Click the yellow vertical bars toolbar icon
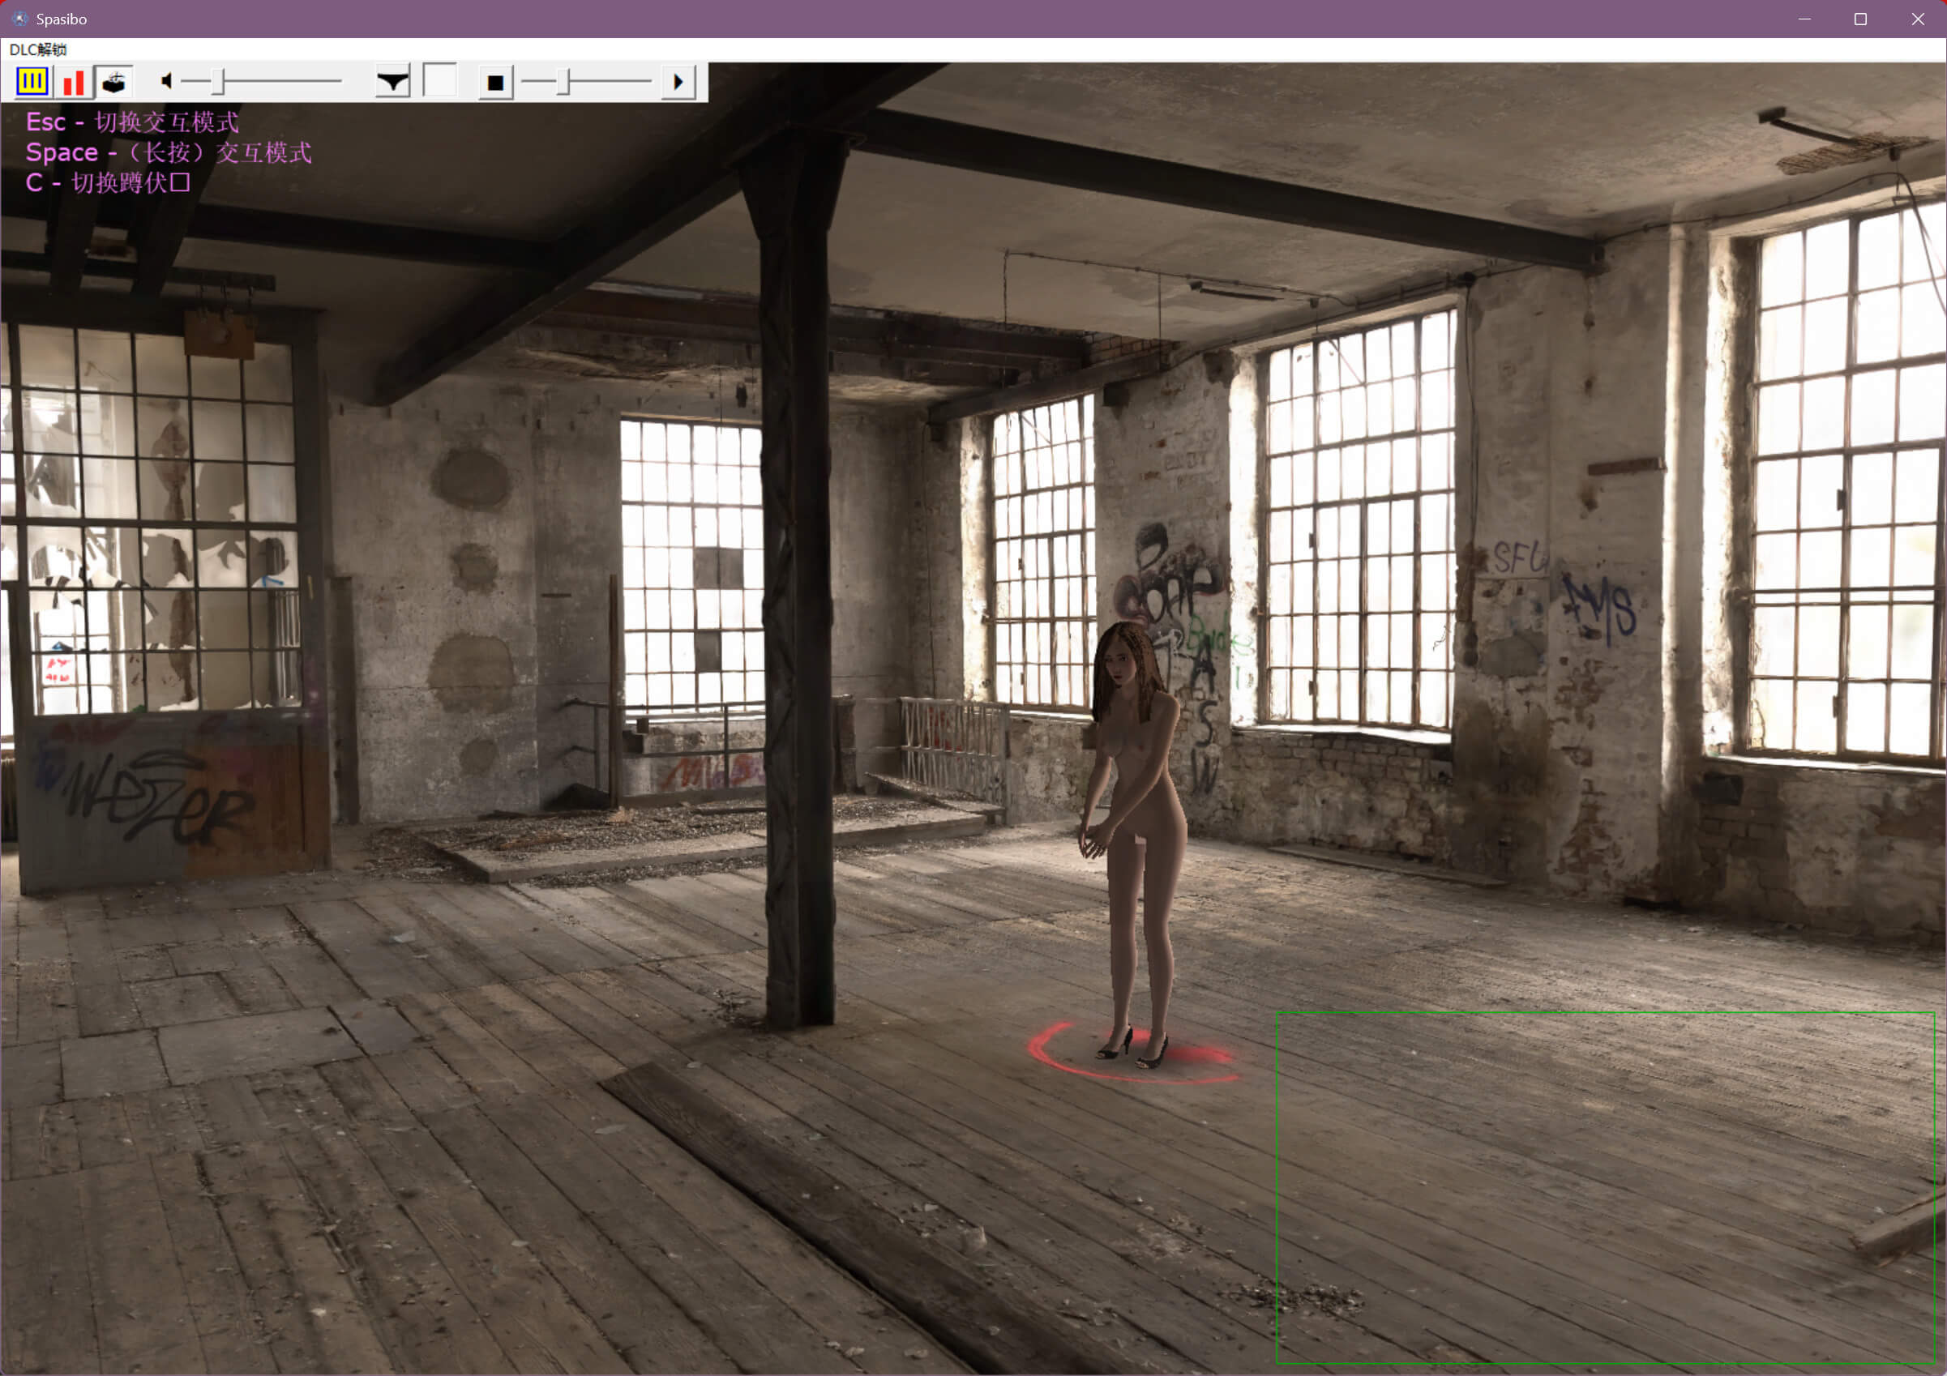Screen dimensions: 1947x1376 coord(32,81)
